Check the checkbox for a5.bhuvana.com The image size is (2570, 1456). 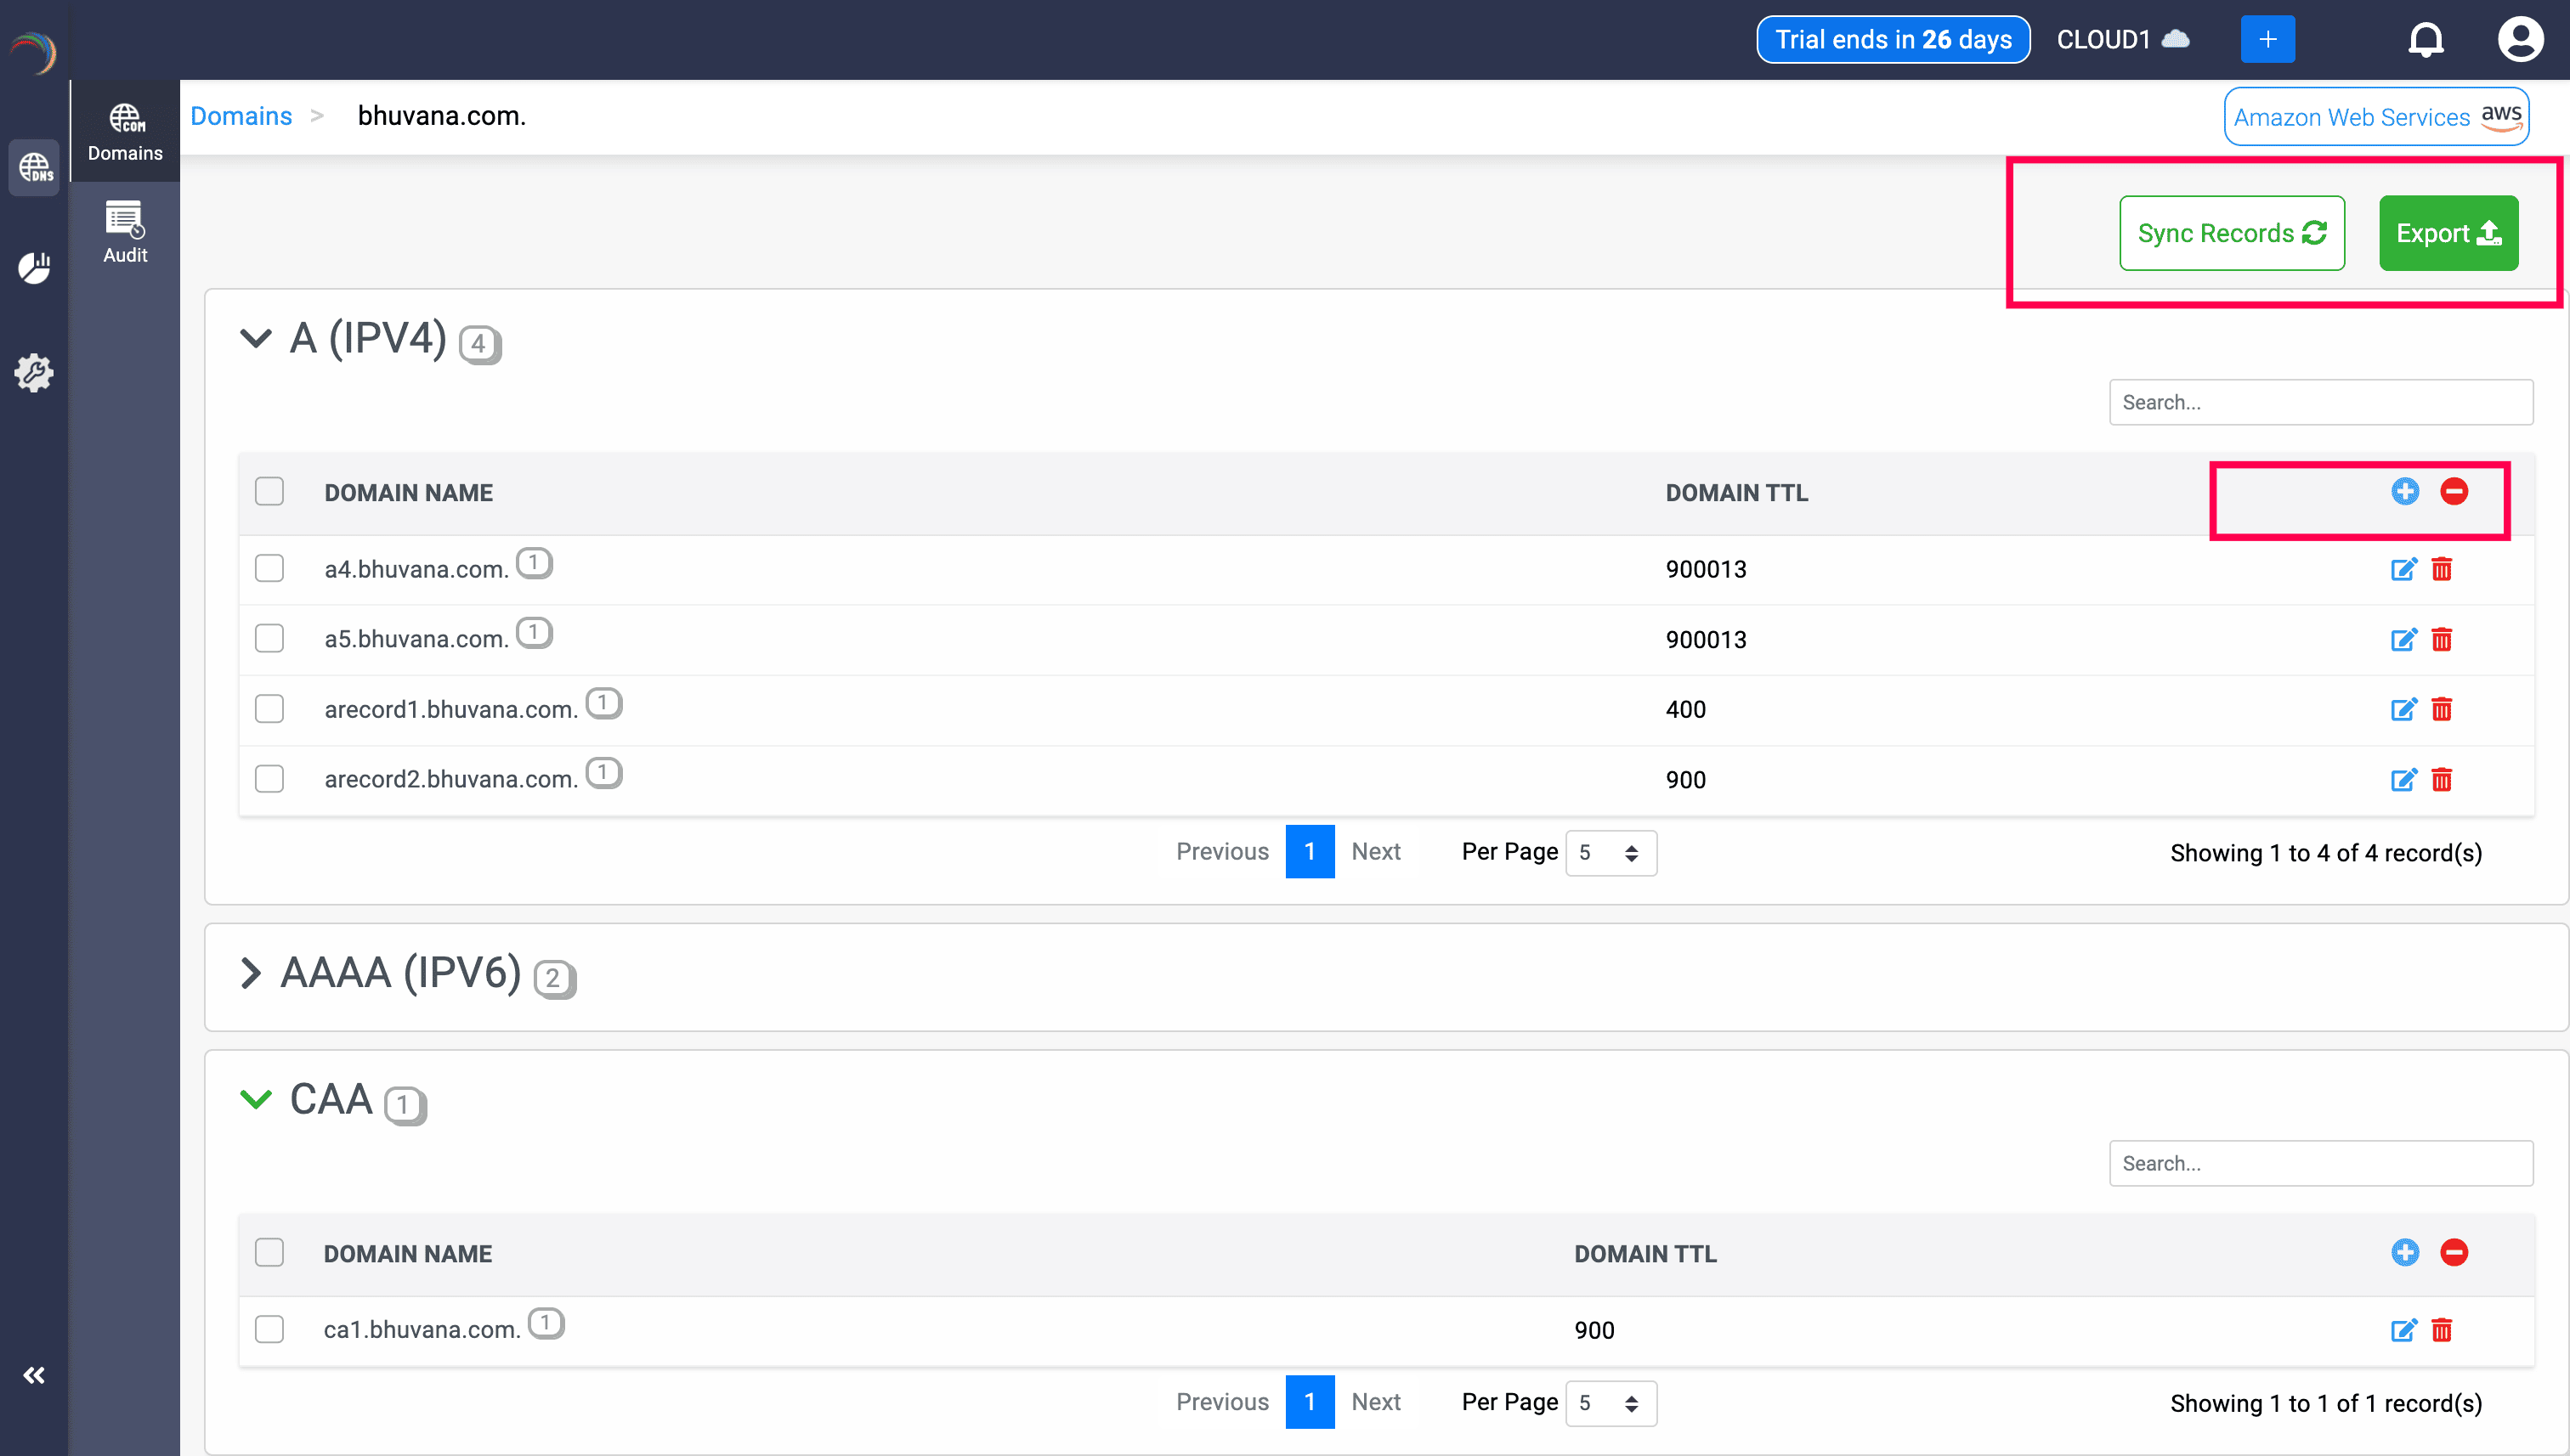(x=269, y=638)
